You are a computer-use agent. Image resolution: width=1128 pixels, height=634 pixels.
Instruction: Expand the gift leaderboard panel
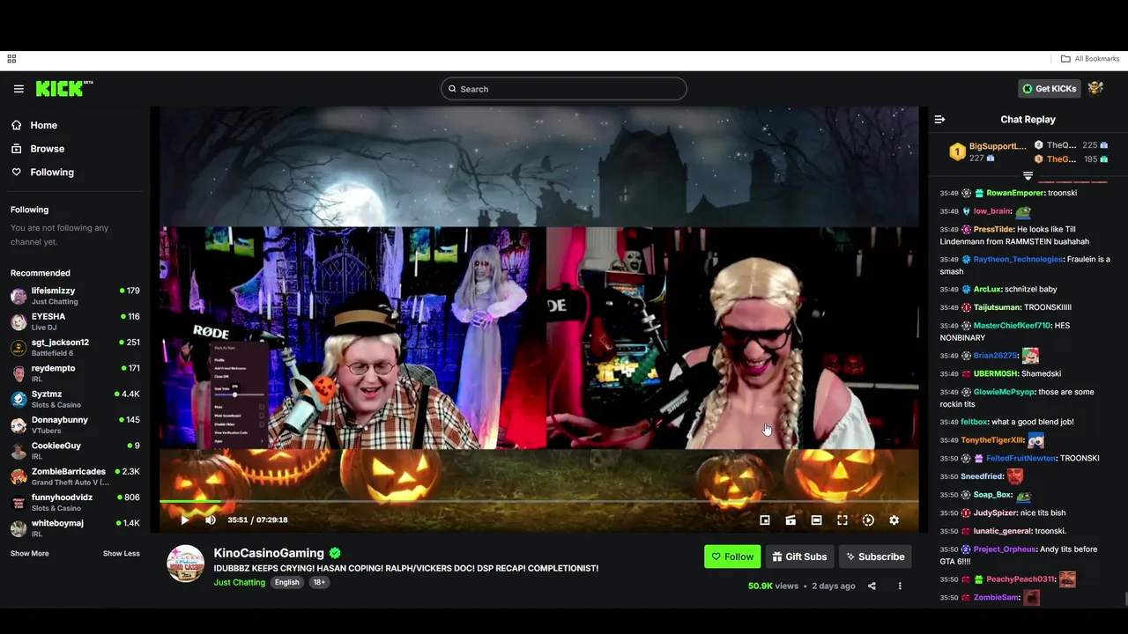[x=1028, y=175]
